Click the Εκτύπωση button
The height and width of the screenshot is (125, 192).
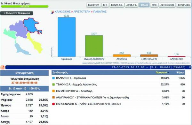(x=184, y=5)
